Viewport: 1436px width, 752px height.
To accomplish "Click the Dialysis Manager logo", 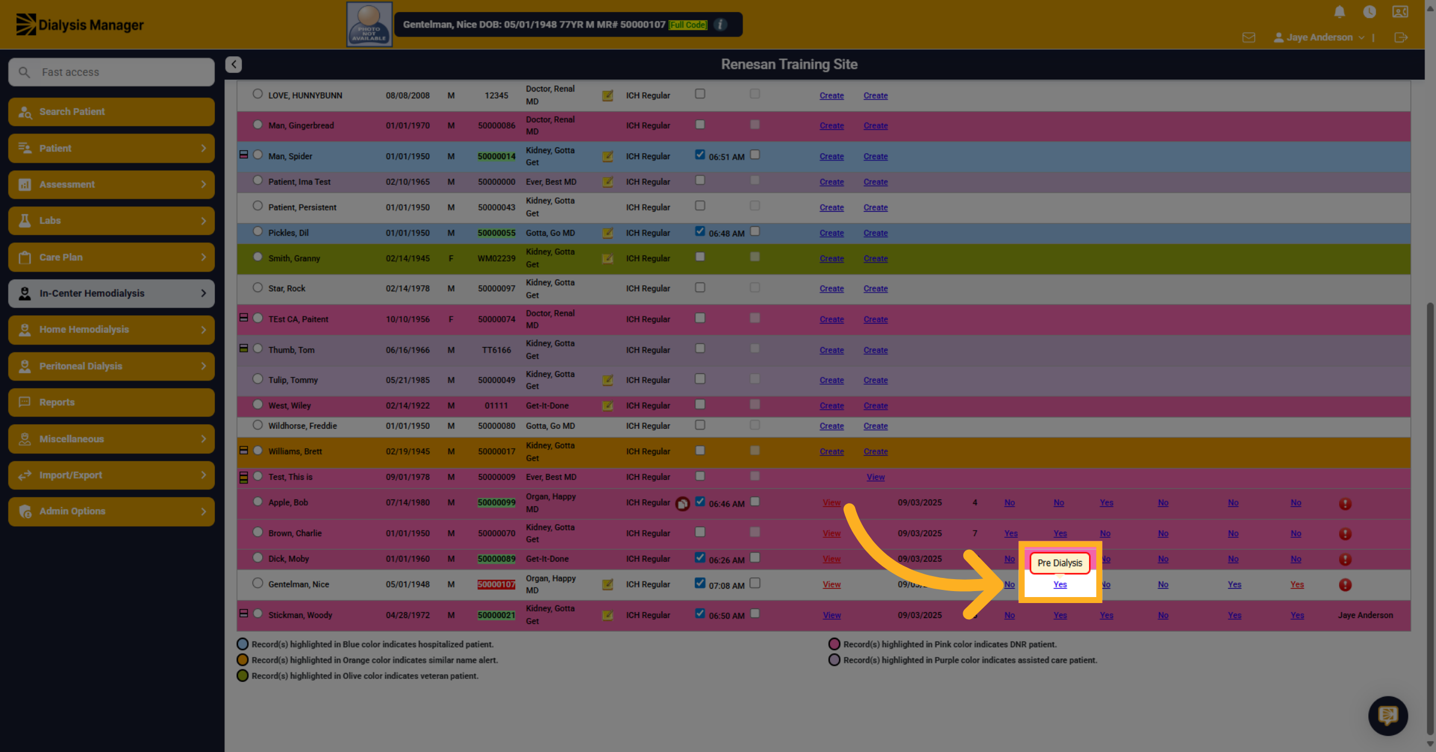I will pos(80,25).
